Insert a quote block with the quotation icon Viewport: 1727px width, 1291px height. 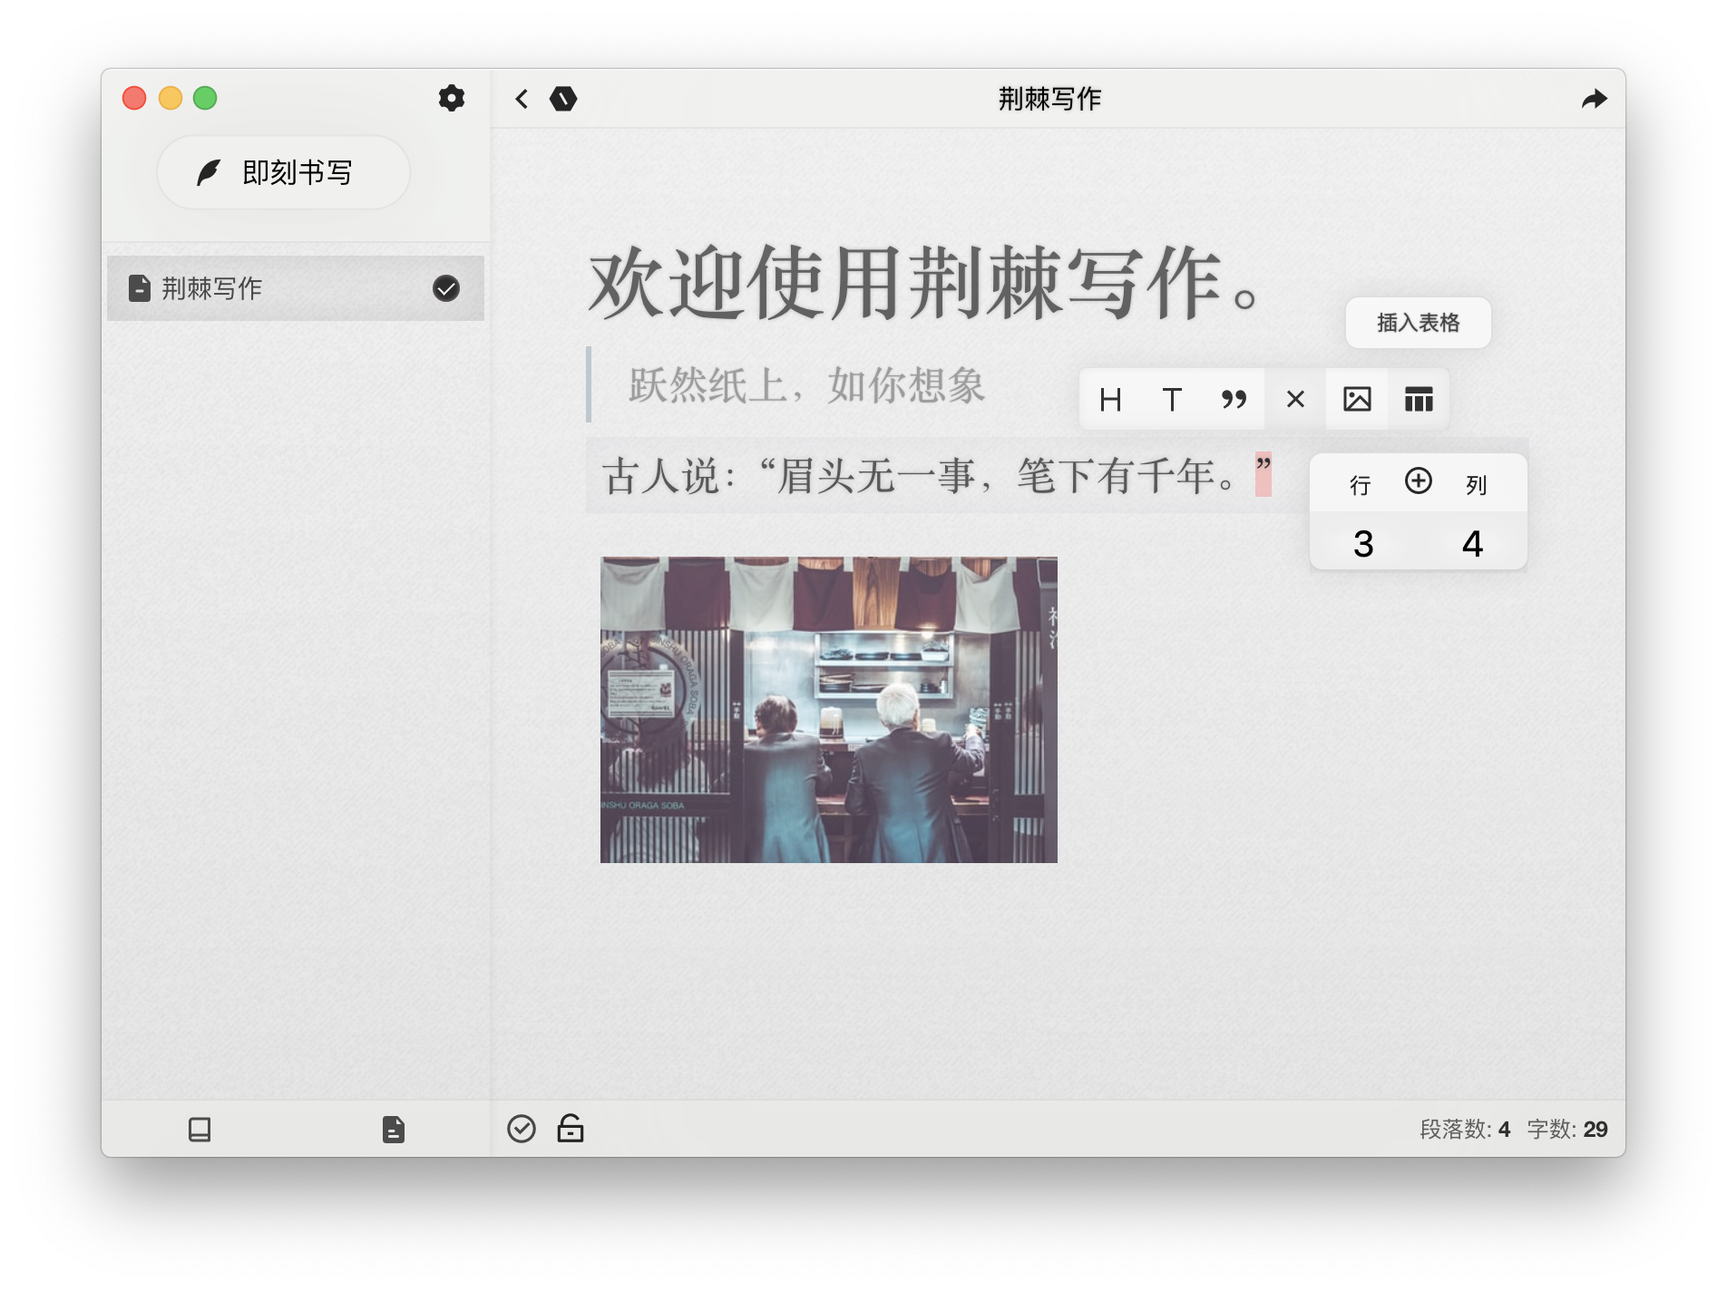pyautogui.click(x=1234, y=400)
